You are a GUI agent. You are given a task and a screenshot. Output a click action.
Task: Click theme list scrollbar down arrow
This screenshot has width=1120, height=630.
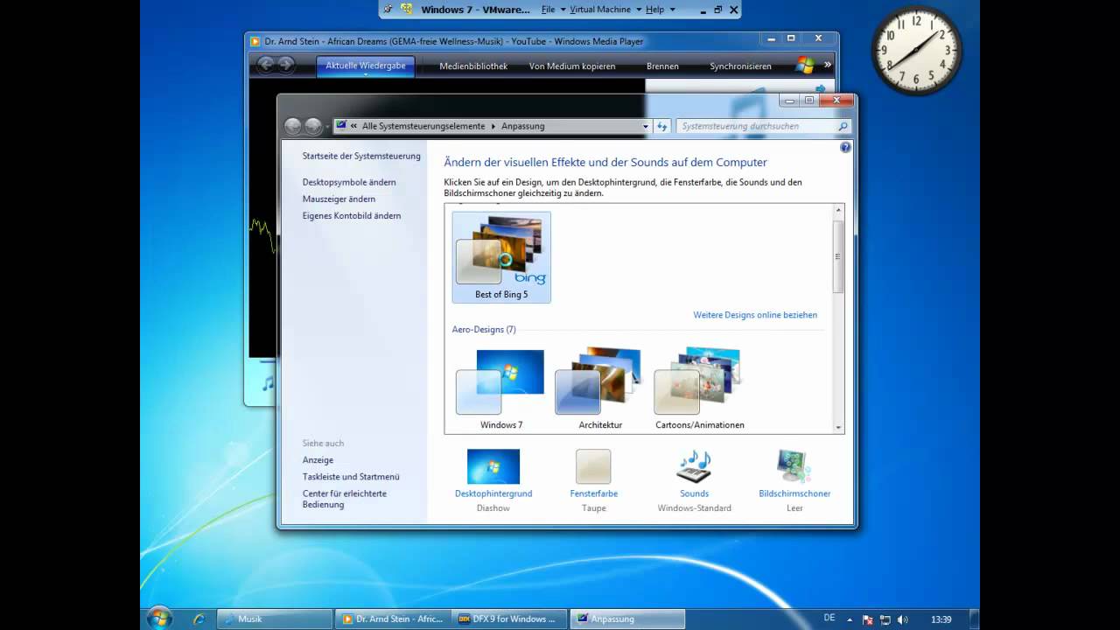pos(838,428)
